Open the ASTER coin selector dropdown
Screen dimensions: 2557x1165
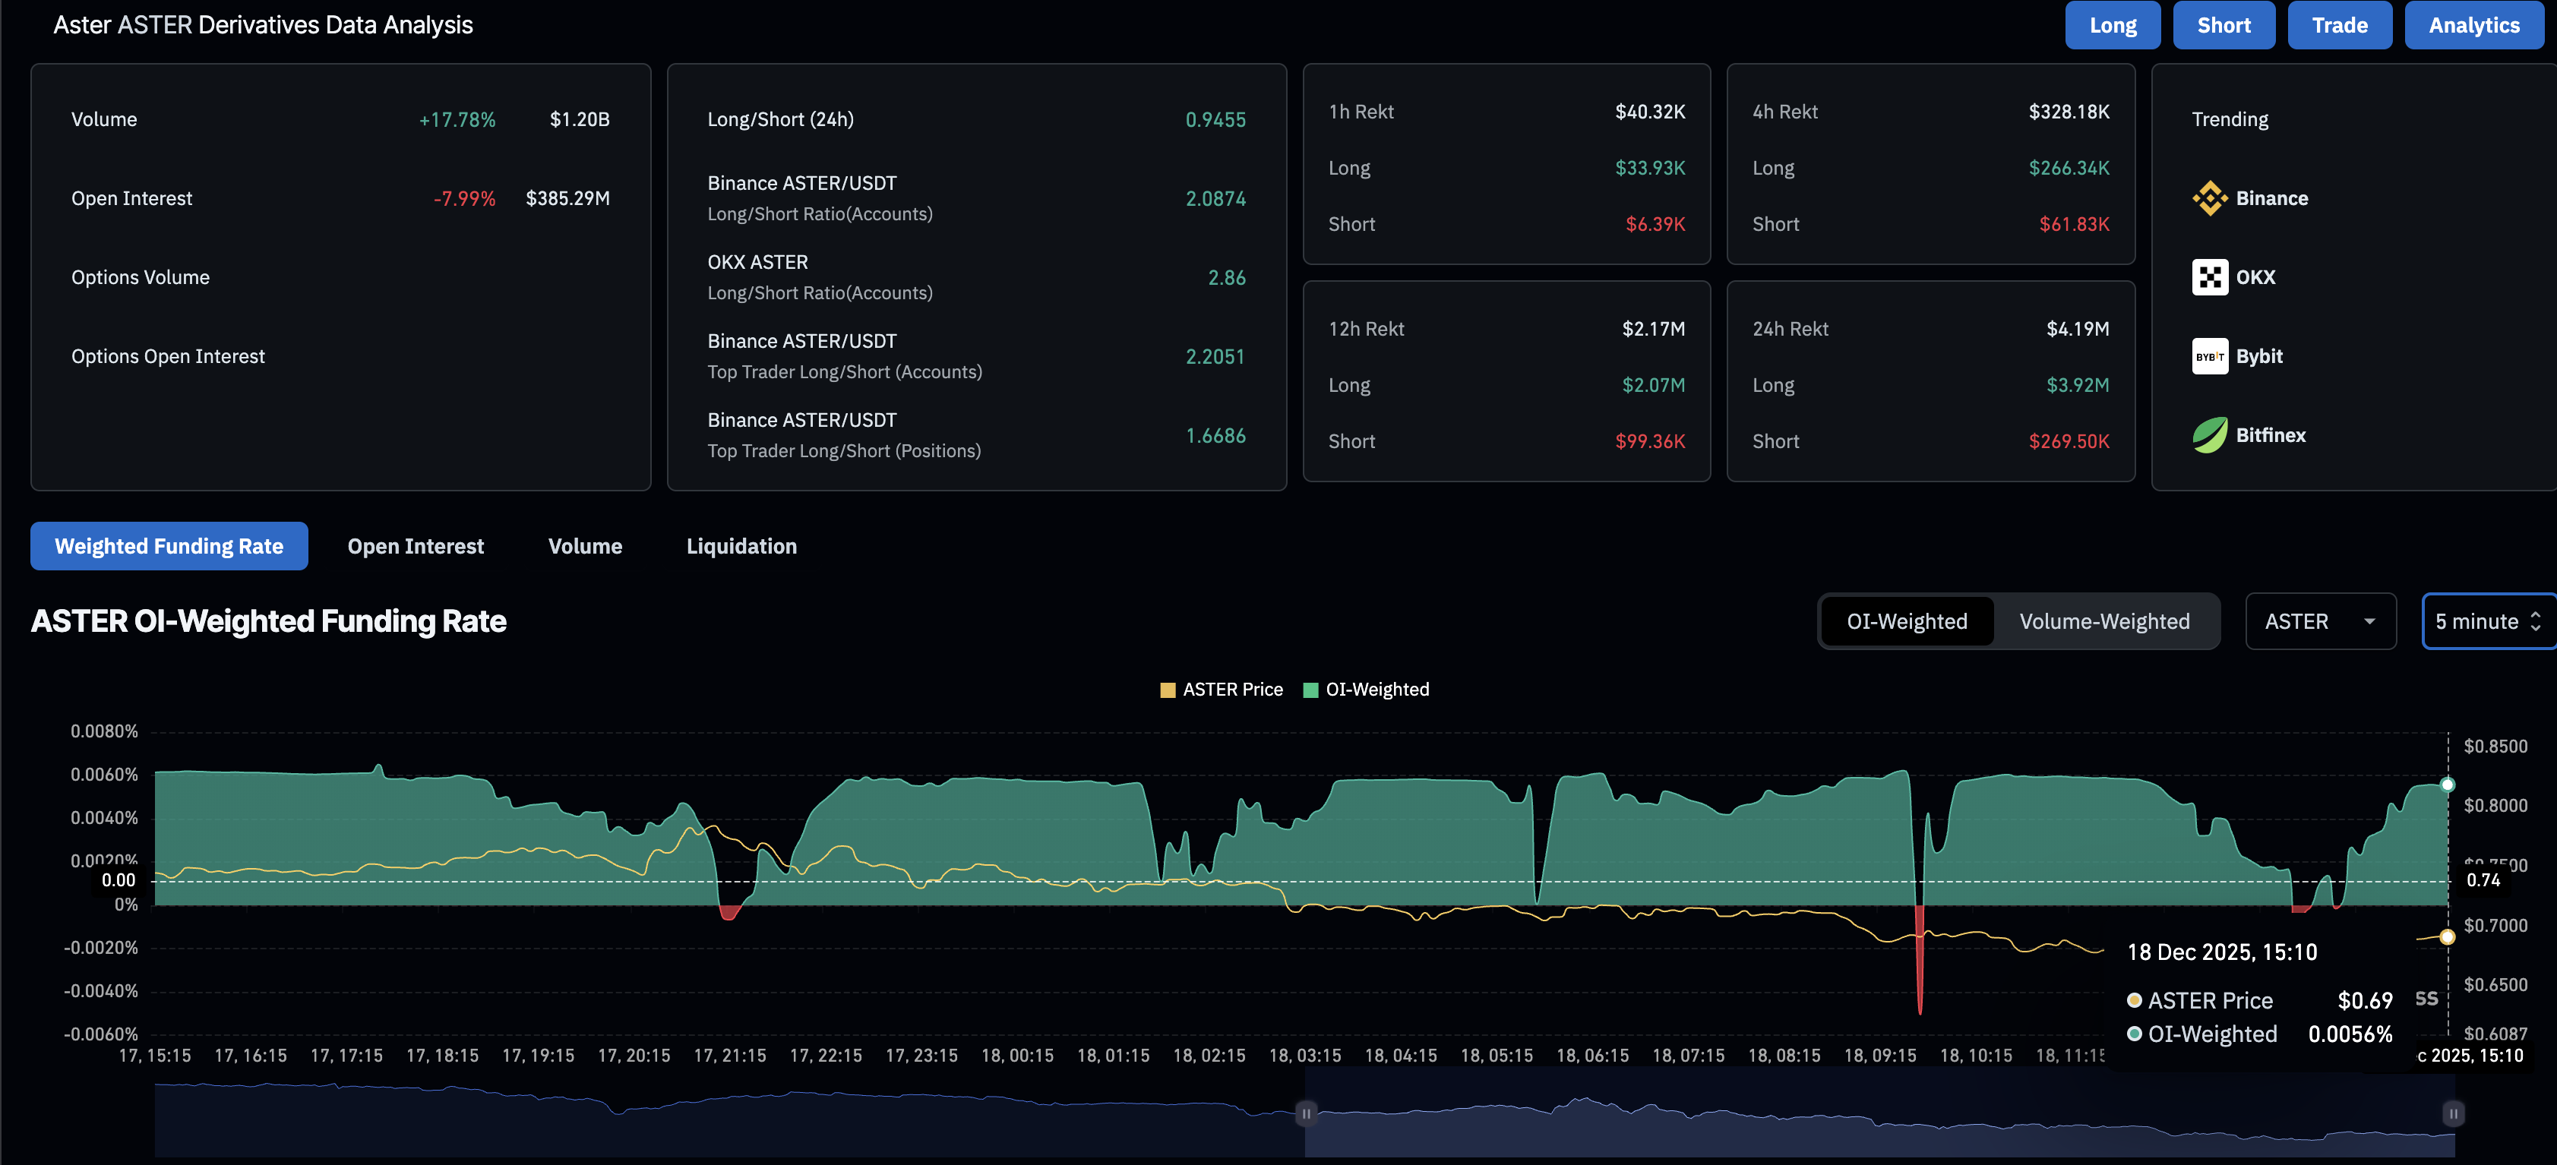click(x=2321, y=621)
